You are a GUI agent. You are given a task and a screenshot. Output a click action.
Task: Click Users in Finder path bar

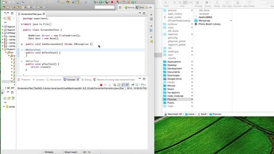(x=190, y=114)
